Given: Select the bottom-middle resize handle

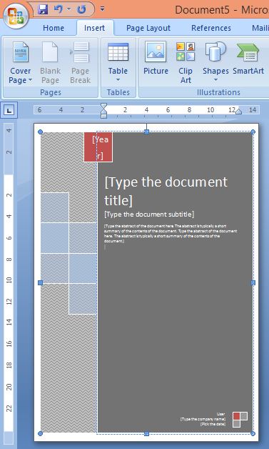Looking at the screenshot, I should point(147,433).
